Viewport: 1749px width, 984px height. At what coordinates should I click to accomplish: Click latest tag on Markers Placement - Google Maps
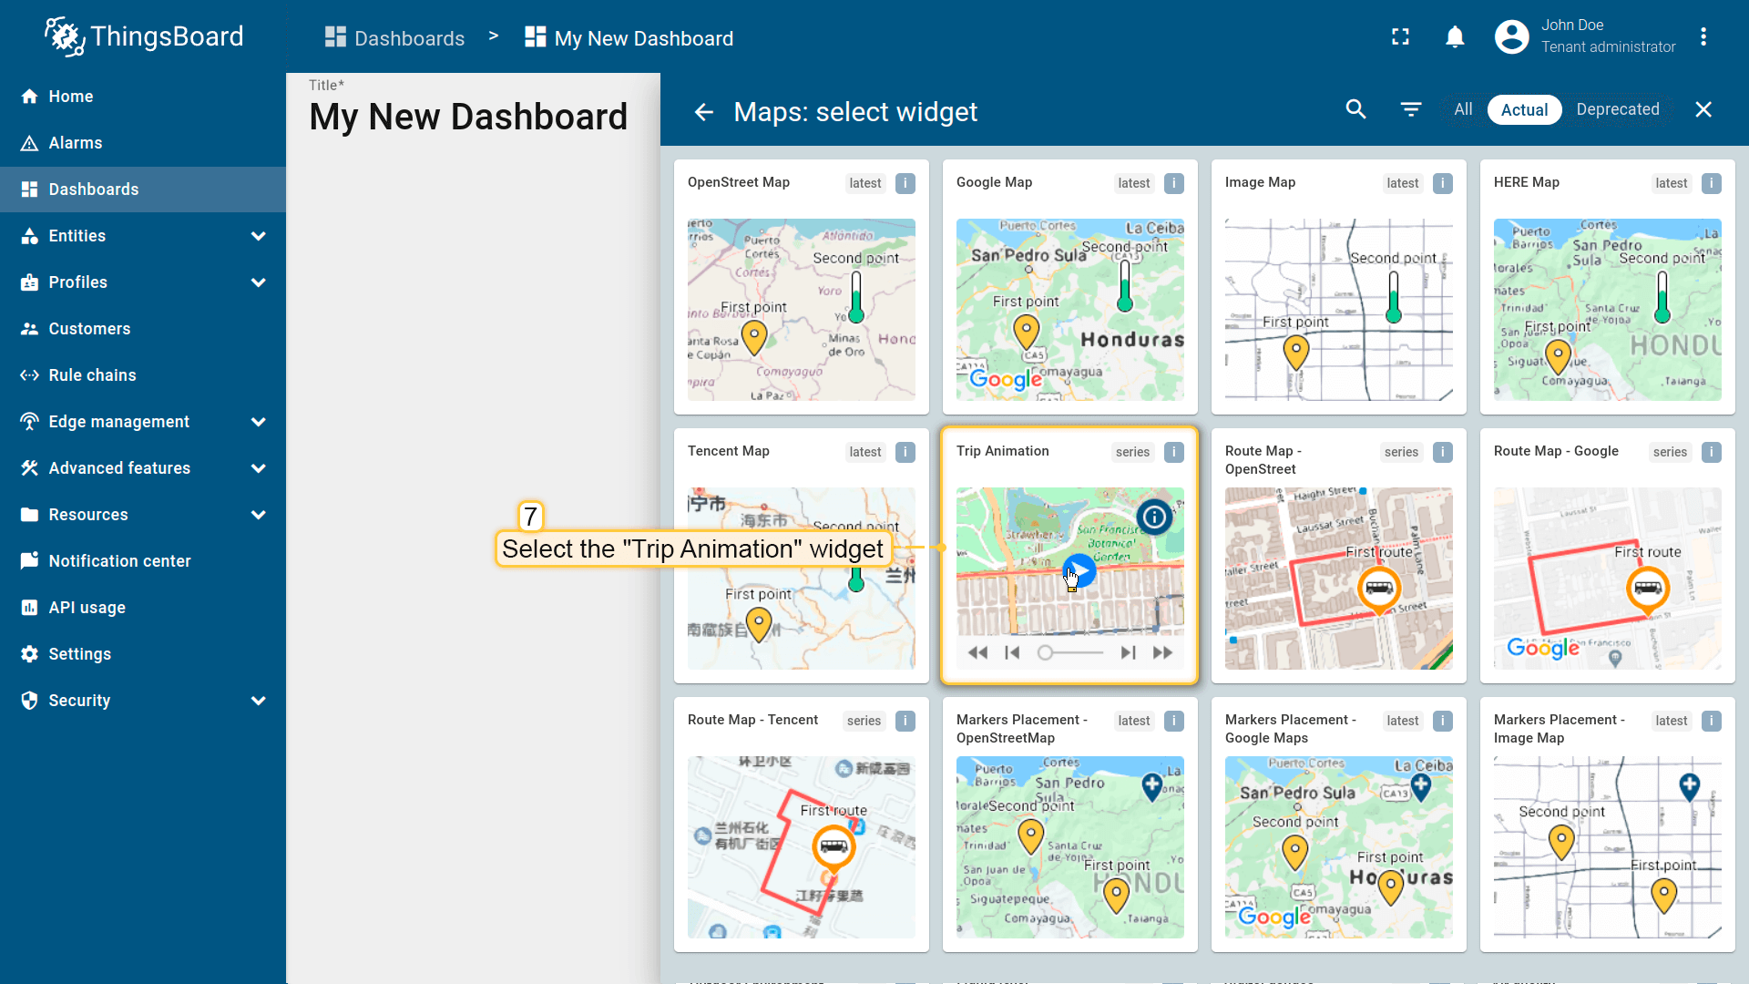(1403, 721)
